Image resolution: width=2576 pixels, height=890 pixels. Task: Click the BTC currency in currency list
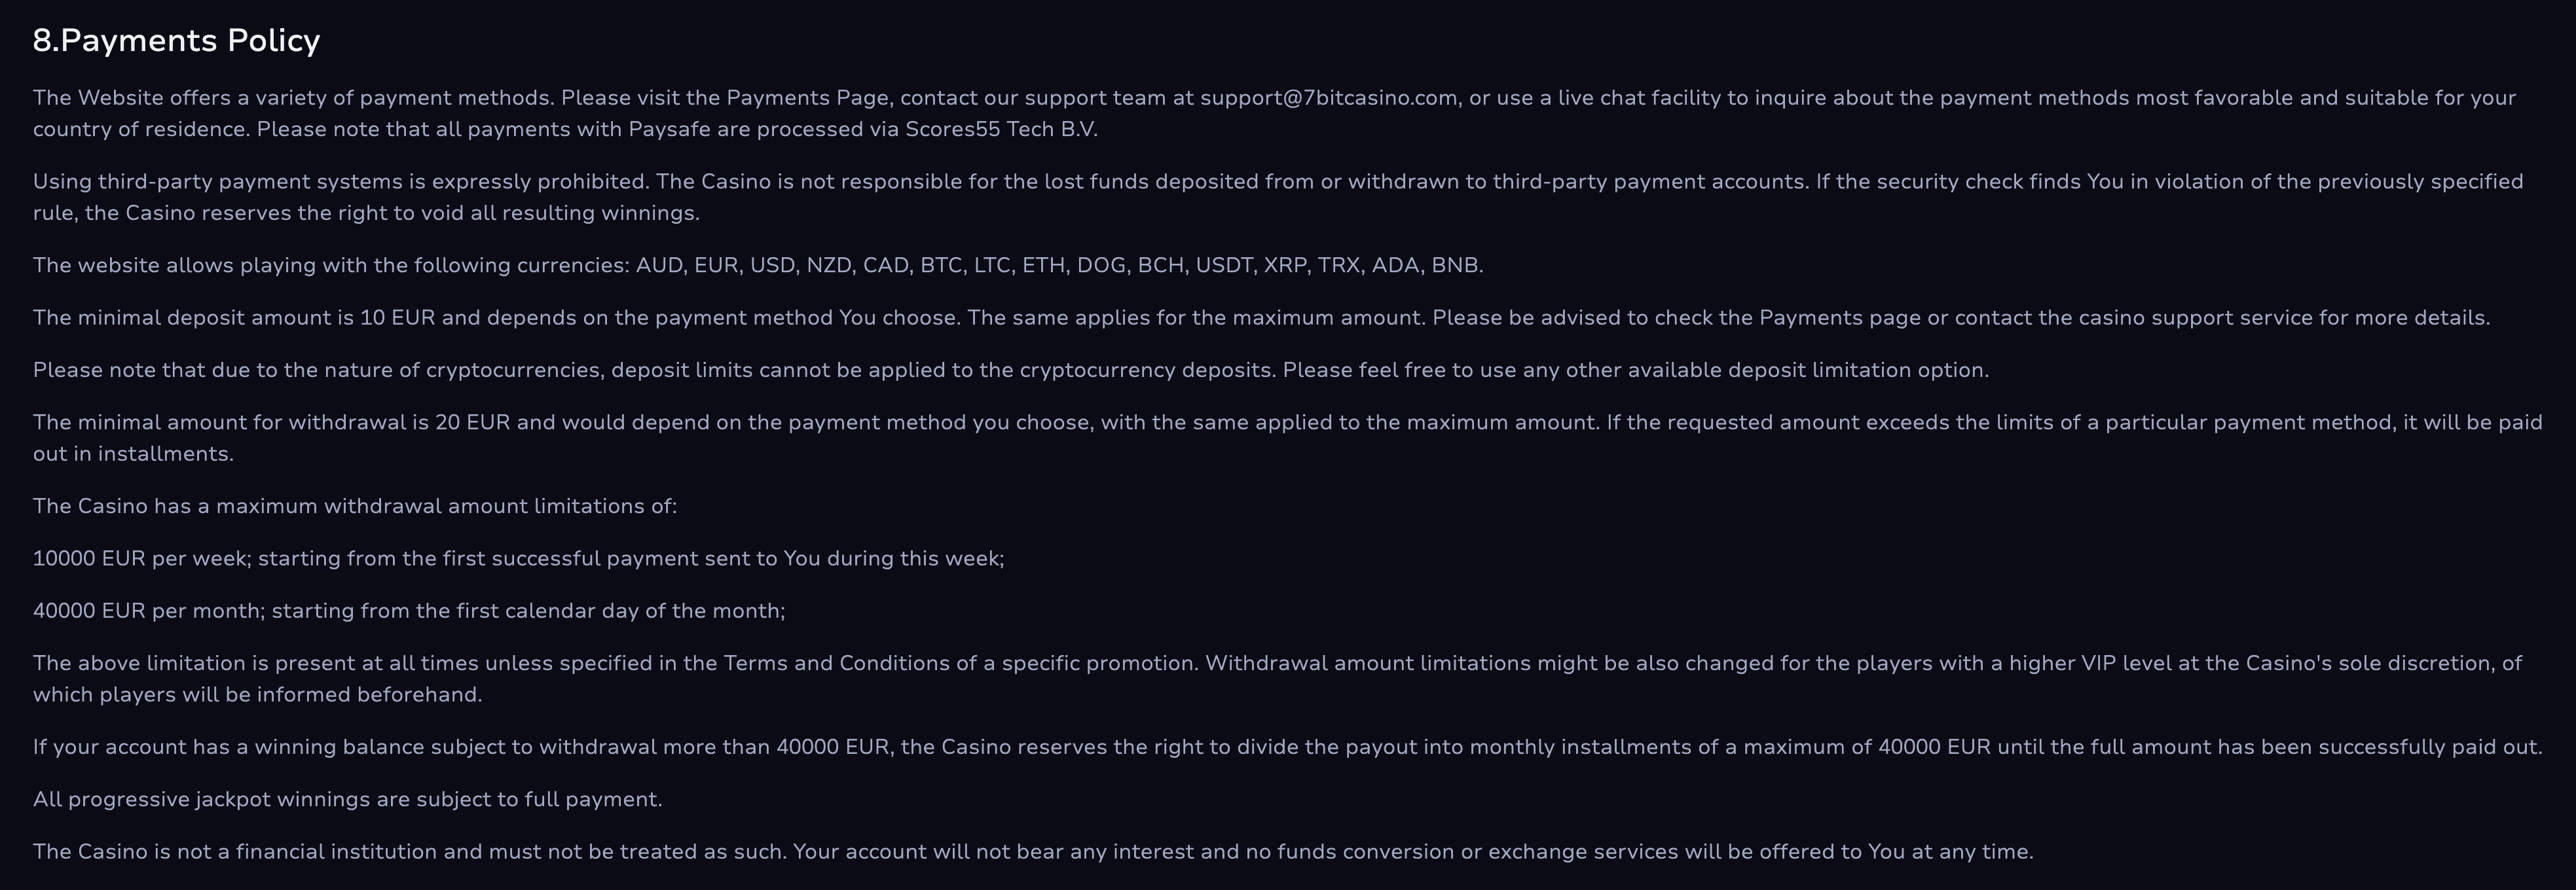[941, 266]
